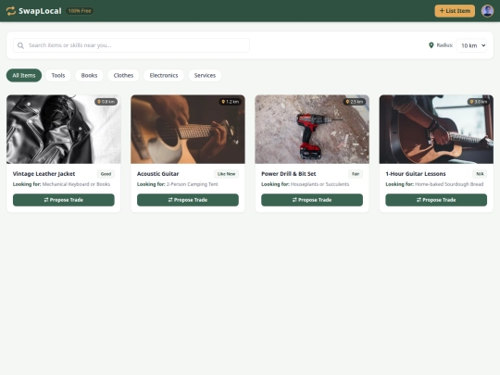Image resolution: width=500 pixels, height=375 pixels.
Task: Filter by Services category
Action: tap(205, 76)
